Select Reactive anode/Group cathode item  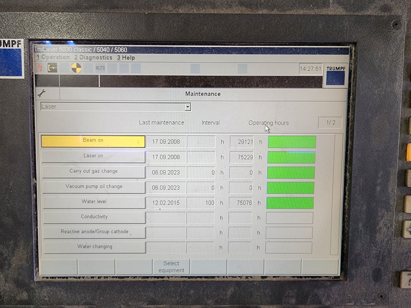[95, 232]
